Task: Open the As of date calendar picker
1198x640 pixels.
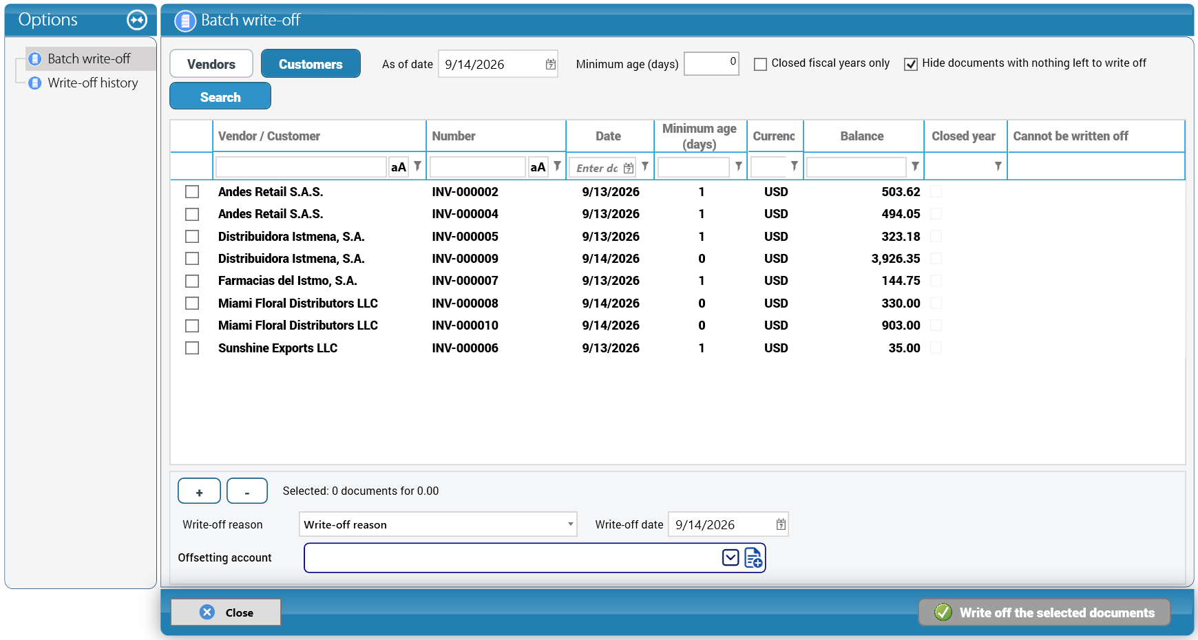Action: click(551, 64)
